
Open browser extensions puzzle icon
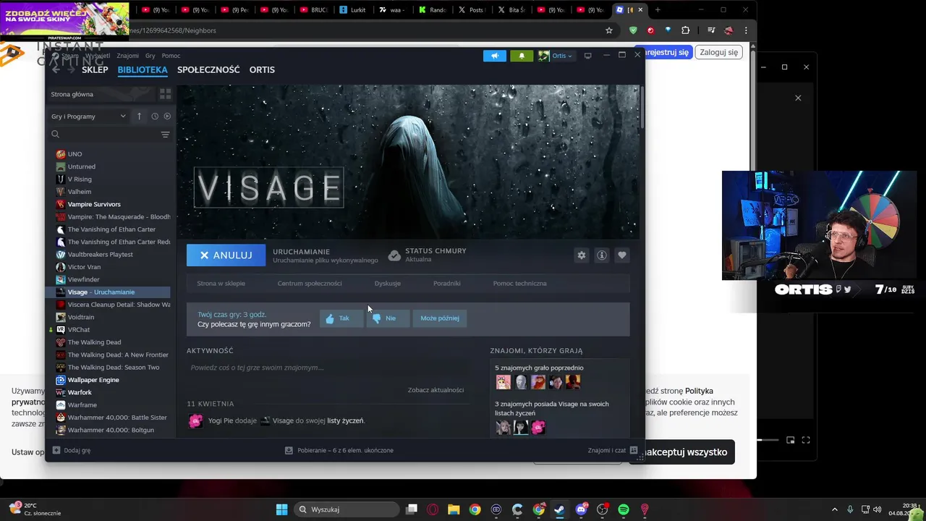tap(685, 30)
